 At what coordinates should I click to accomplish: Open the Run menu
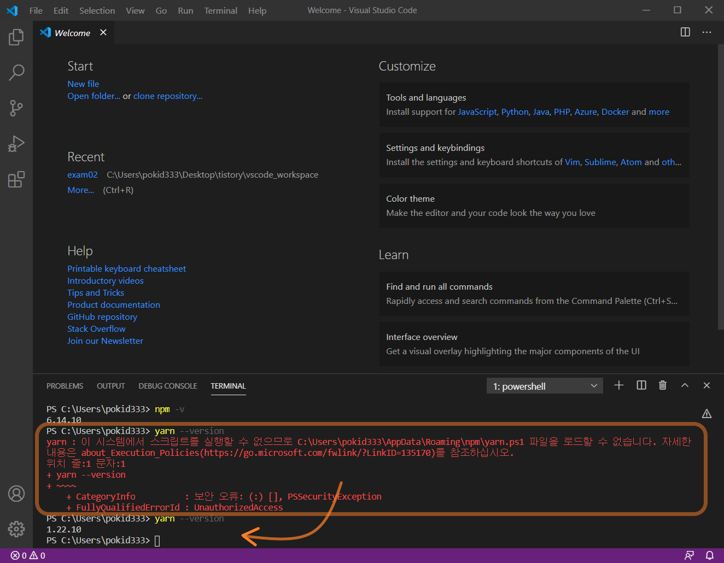[185, 10]
